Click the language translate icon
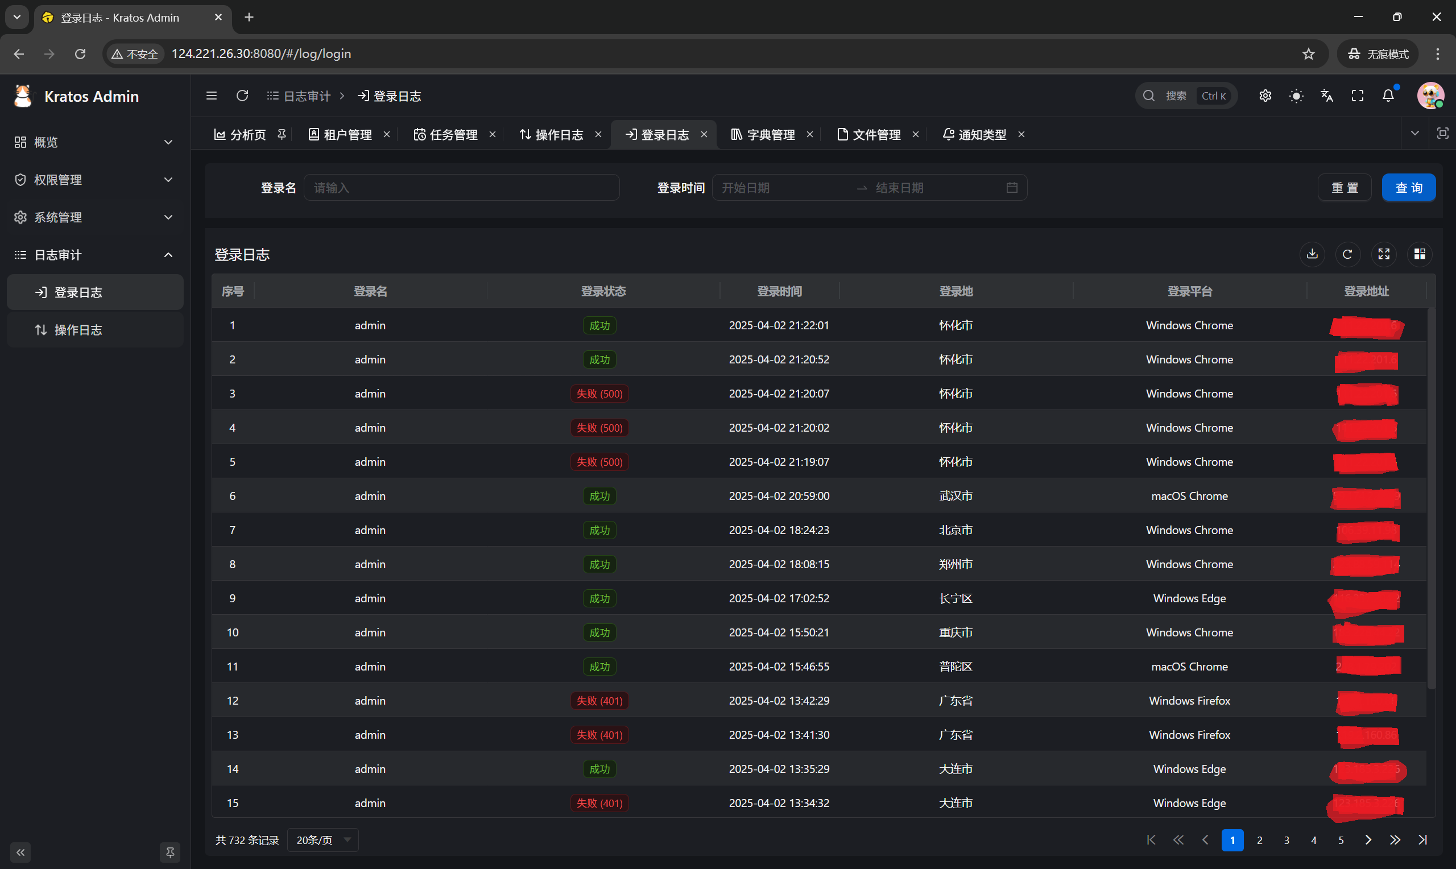 point(1327,96)
